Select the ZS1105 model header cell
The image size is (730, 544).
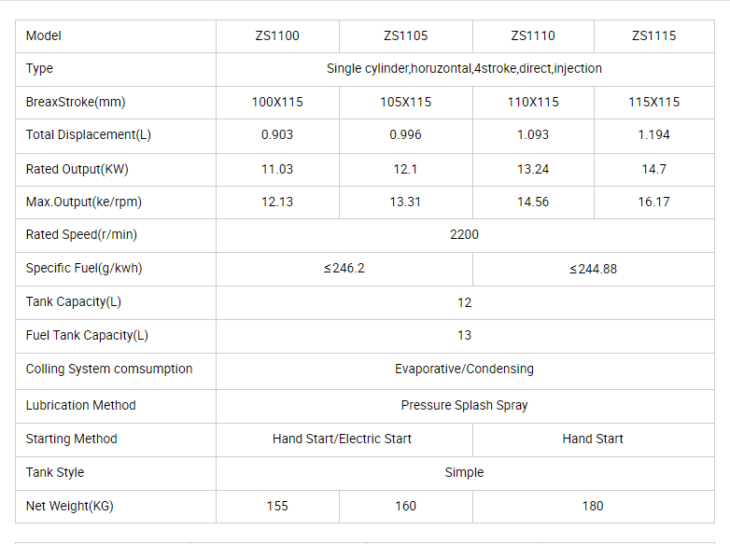pos(406,36)
